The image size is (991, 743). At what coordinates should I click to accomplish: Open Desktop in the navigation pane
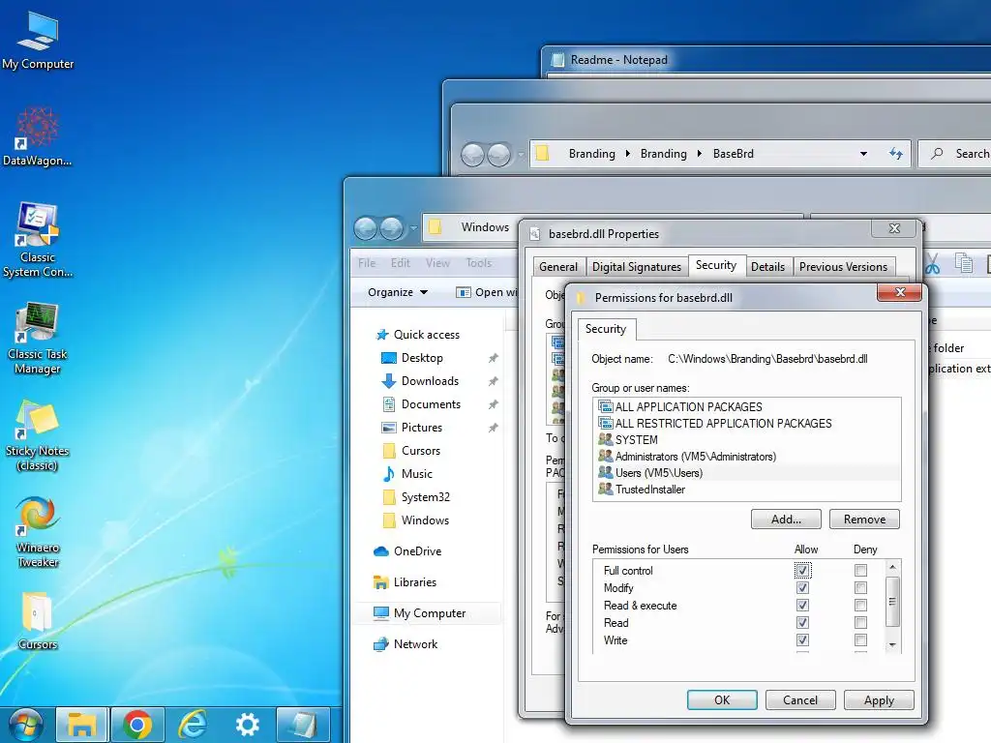click(x=412, y=358)
